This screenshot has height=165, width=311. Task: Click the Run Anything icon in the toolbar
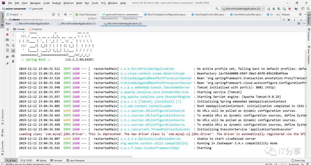(303, 9)
